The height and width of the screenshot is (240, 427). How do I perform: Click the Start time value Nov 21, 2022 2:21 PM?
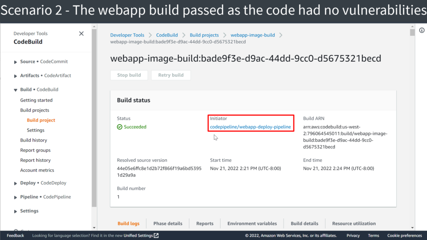click(245, 168)
